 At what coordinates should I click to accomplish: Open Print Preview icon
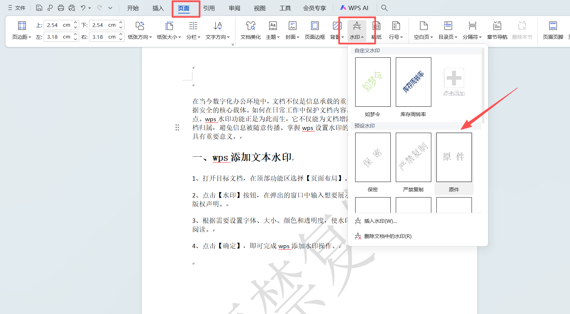tap(72, 8)
